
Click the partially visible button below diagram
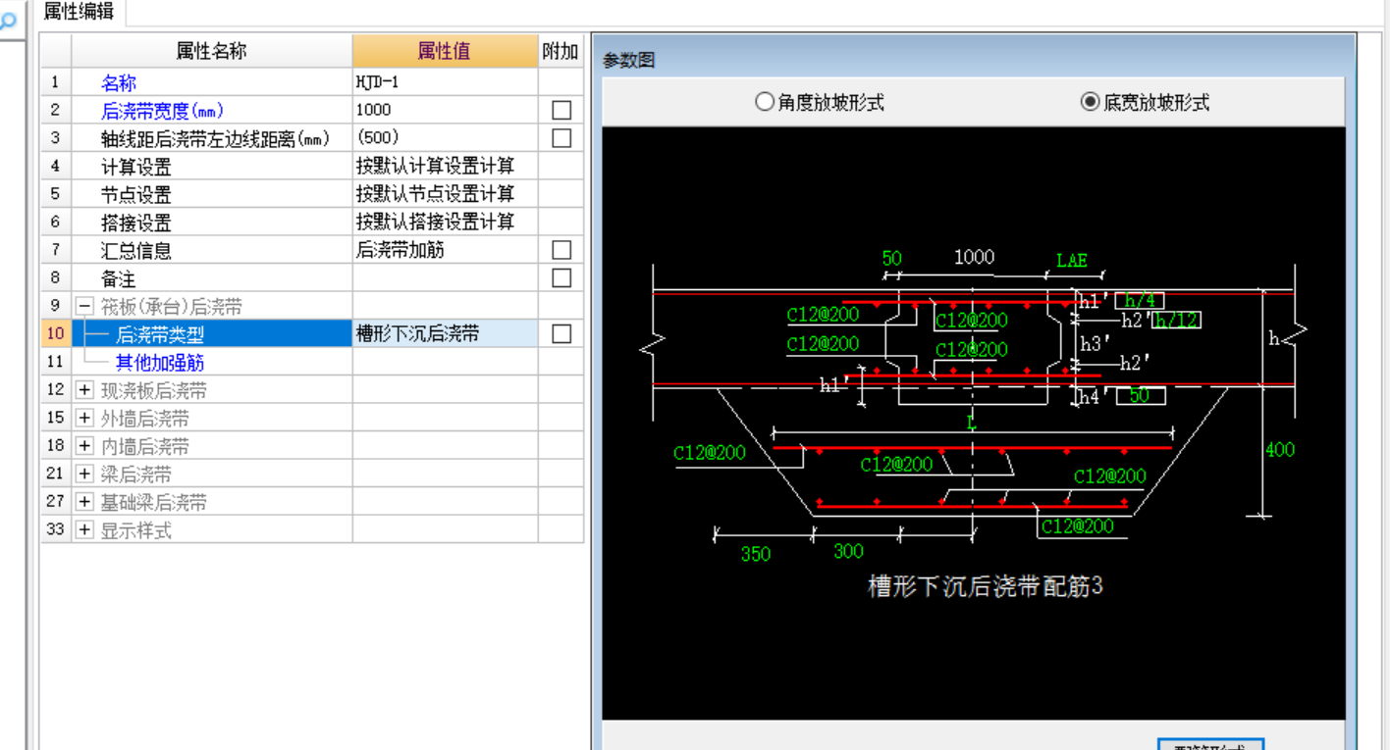click(x=1210, y=745)
